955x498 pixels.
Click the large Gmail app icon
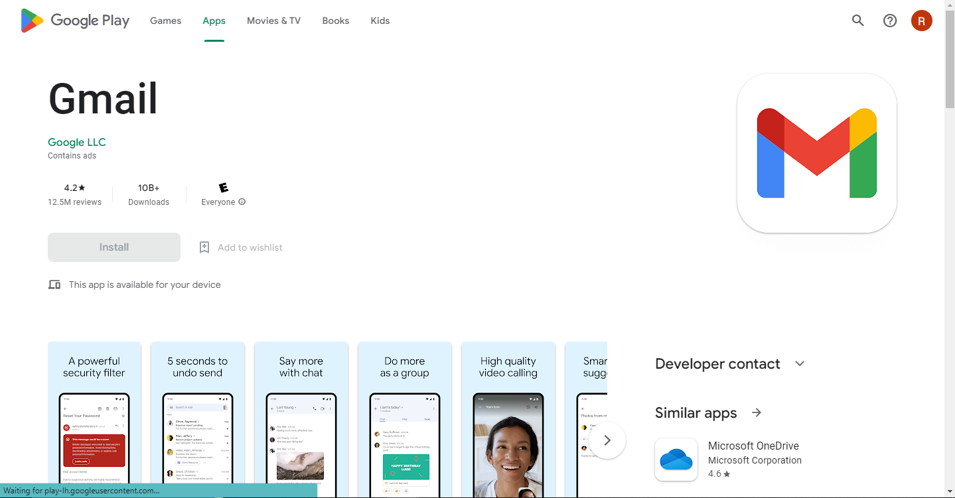click(817, 153)
